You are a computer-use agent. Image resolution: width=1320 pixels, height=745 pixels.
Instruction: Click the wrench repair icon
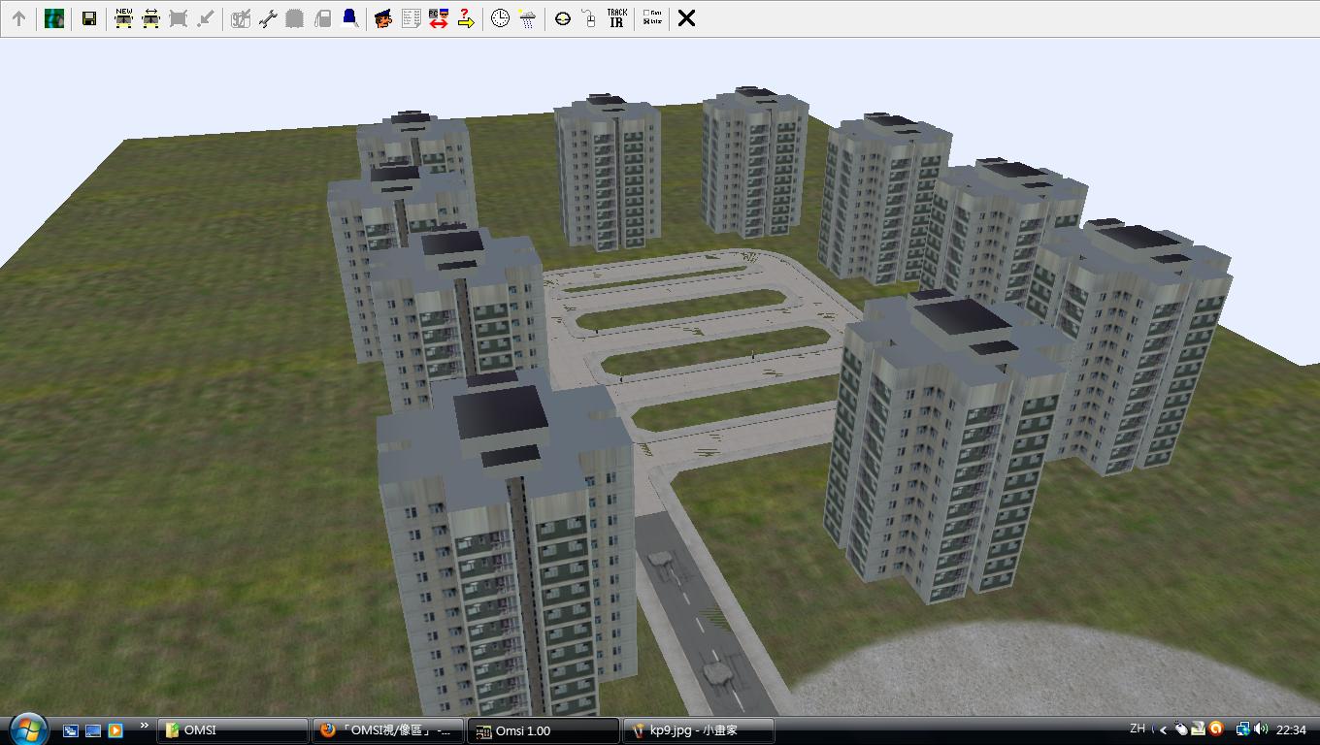pyautogui.click(x=268, y=18)
